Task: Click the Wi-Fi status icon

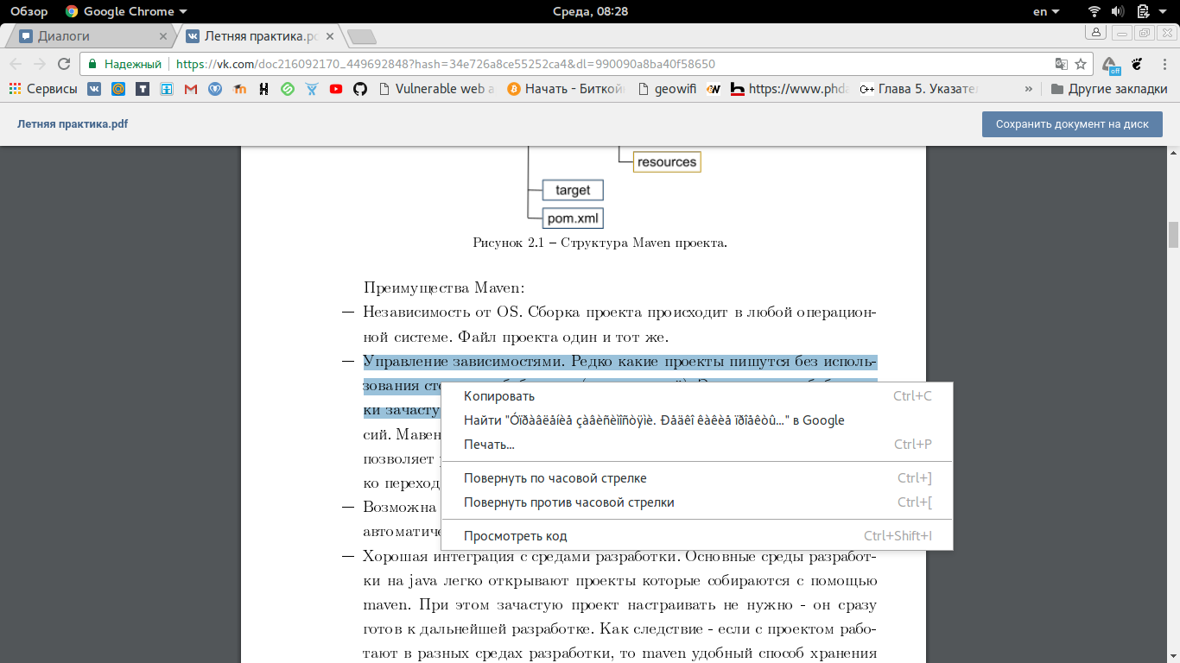Action: point(1094,11)
